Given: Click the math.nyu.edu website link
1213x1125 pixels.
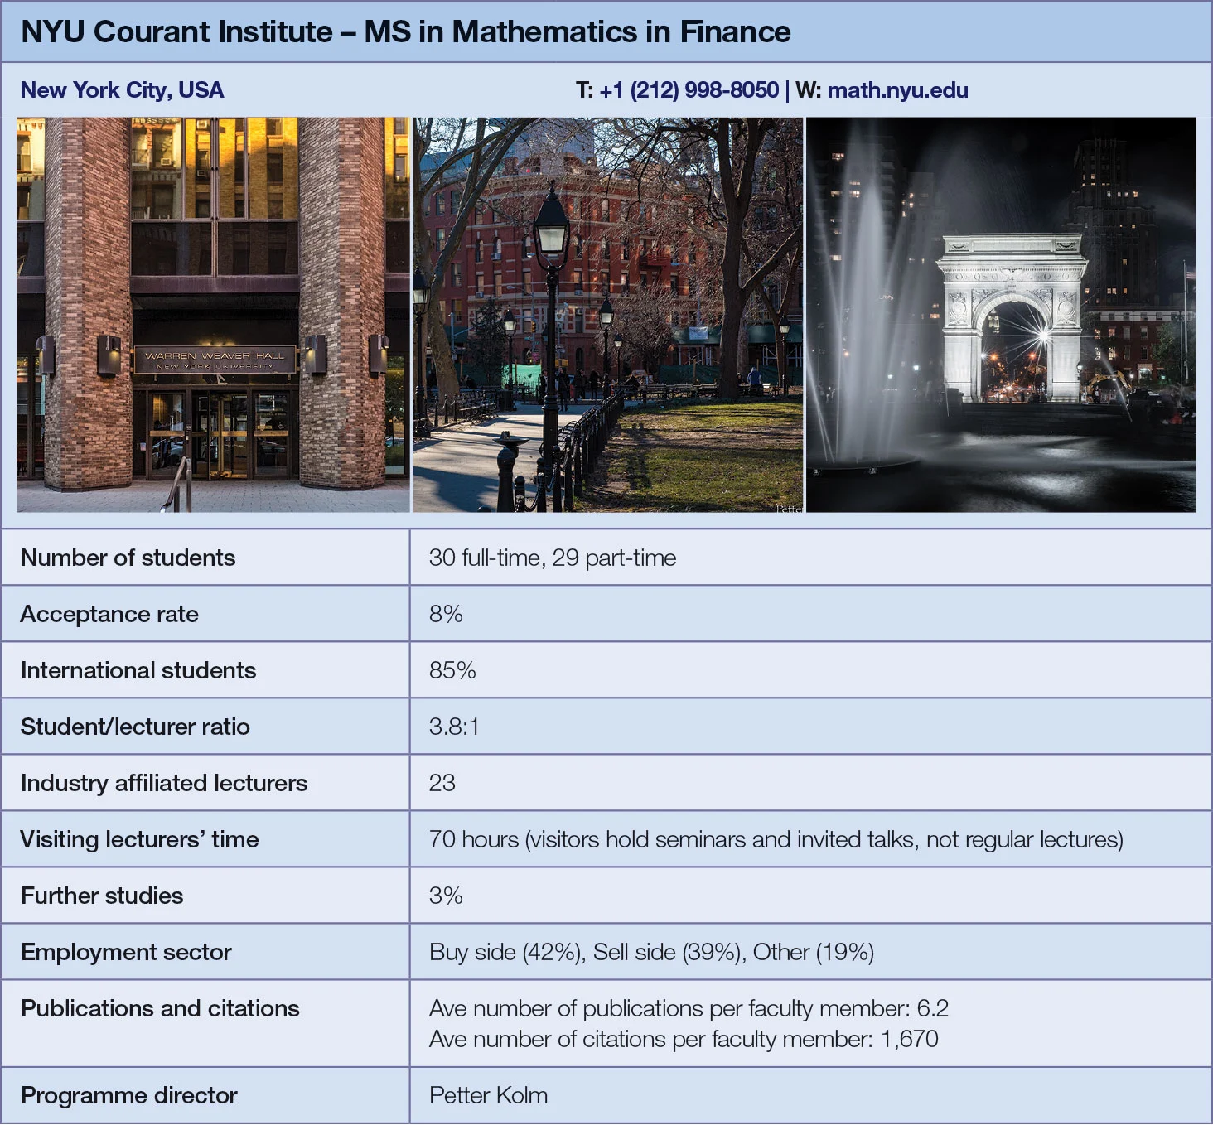Looking at the screenshot, I should tap(897, 90).
